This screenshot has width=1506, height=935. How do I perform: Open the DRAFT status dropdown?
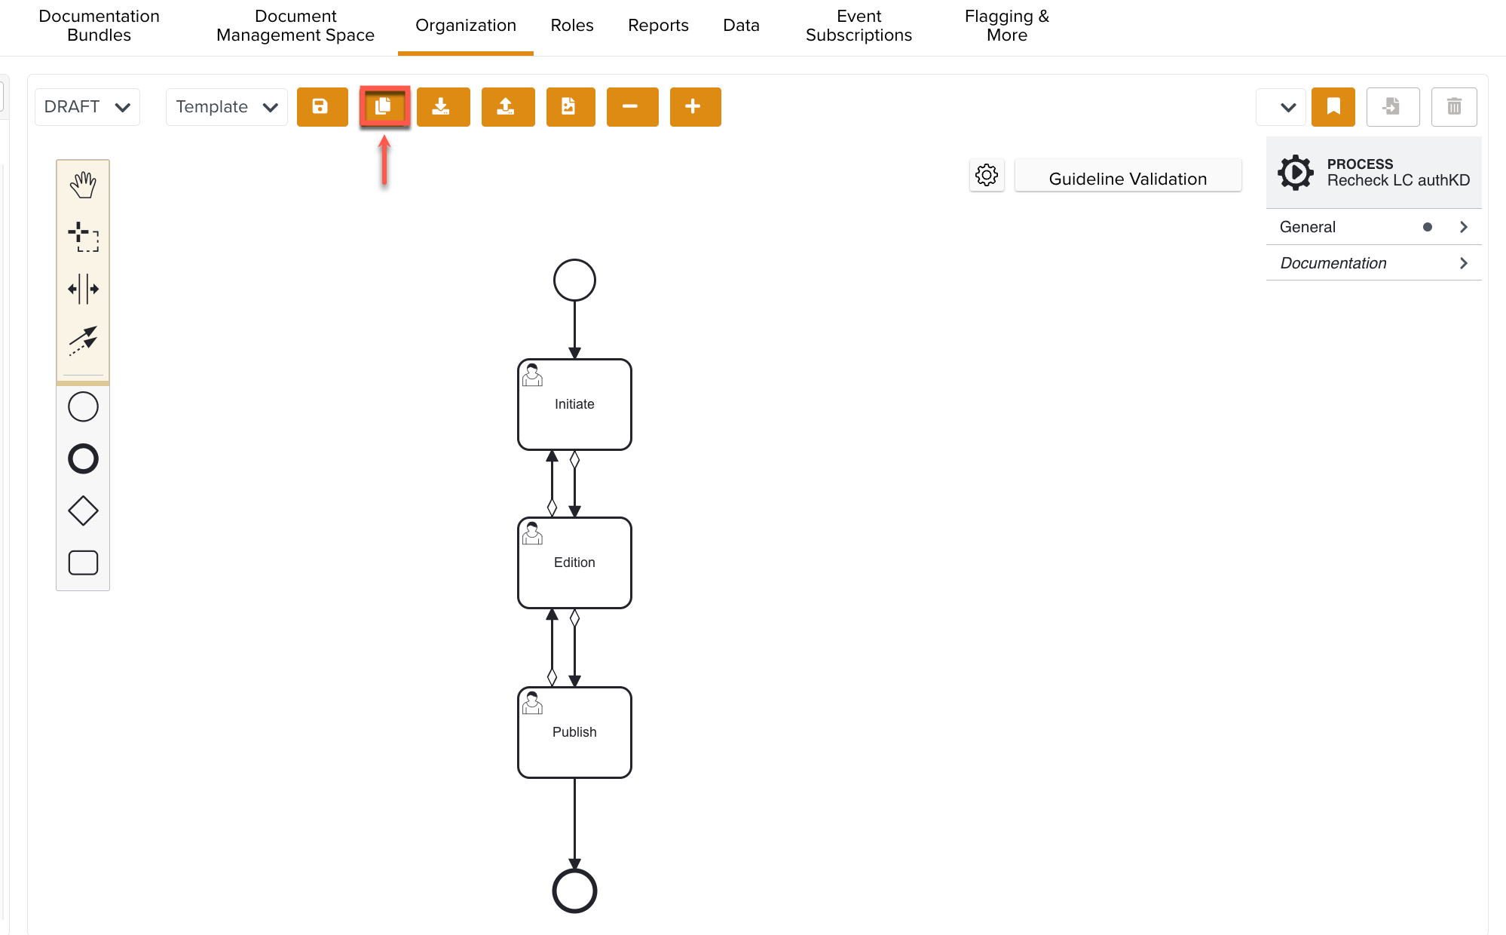pos(87,107)
